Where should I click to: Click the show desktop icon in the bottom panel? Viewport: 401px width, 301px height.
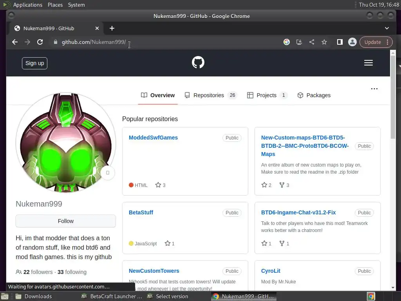tap(5, 296)
